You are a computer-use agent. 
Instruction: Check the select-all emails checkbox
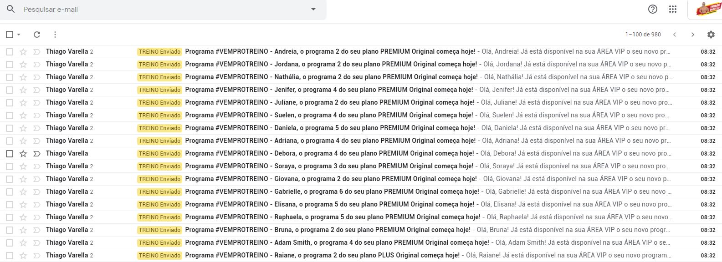tap(10, 35)
